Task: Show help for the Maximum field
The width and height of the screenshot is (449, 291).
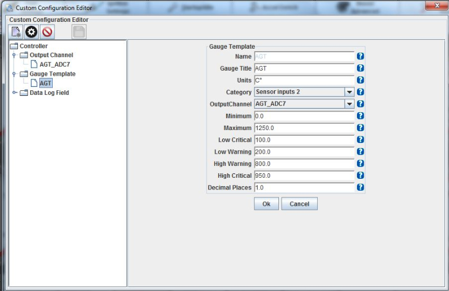Action: point(361,128)
